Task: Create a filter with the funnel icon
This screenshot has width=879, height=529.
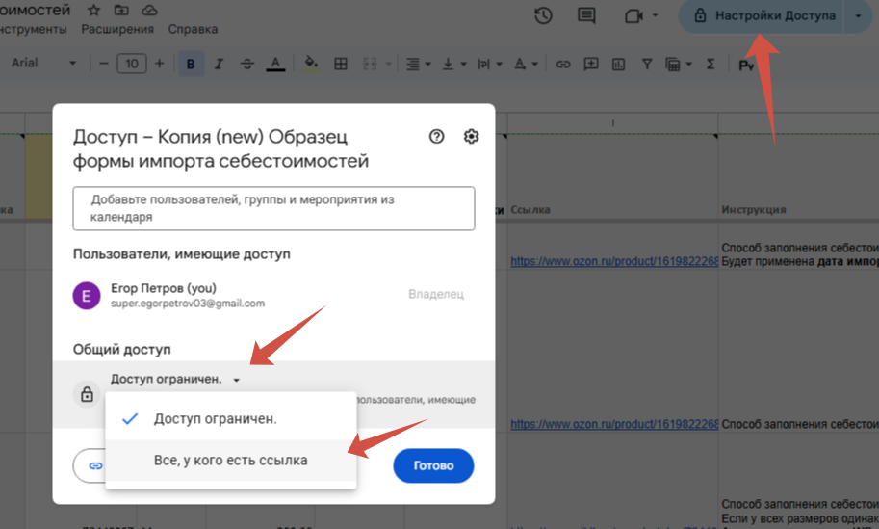Action: [x=647, y=65]
